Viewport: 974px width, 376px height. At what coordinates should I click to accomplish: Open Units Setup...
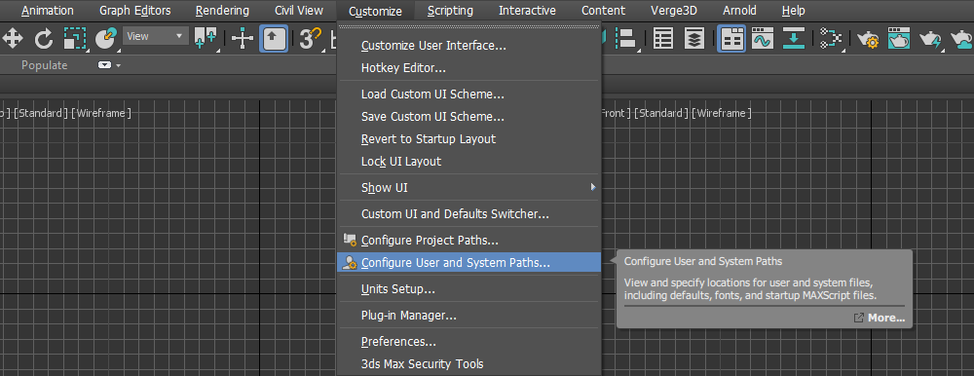click(469, 289)
